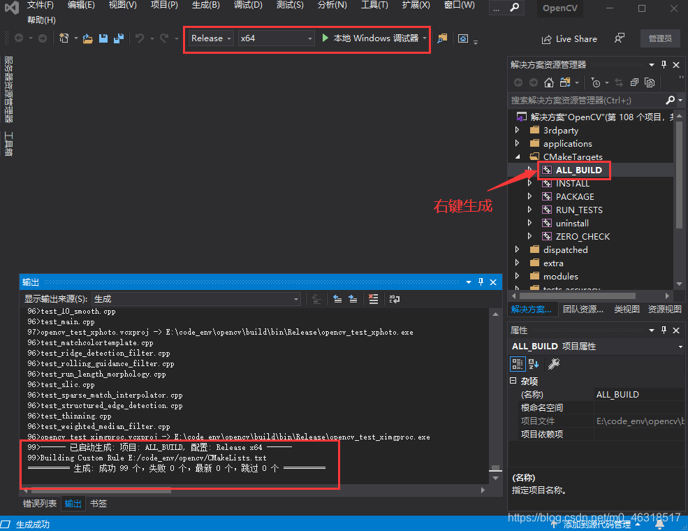Click the Undo icon in the toolbar
The height and width of the screenshot is (531, 688).
click(139, 39)
